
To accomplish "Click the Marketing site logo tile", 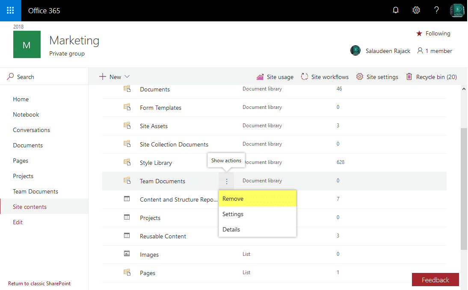I will 27,44.
